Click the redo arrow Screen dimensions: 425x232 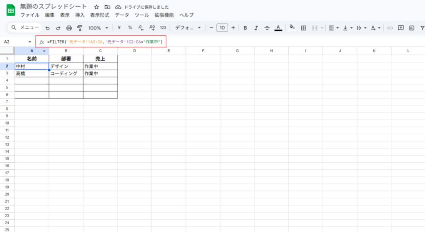pyautogui.click(x=58, y=28)
